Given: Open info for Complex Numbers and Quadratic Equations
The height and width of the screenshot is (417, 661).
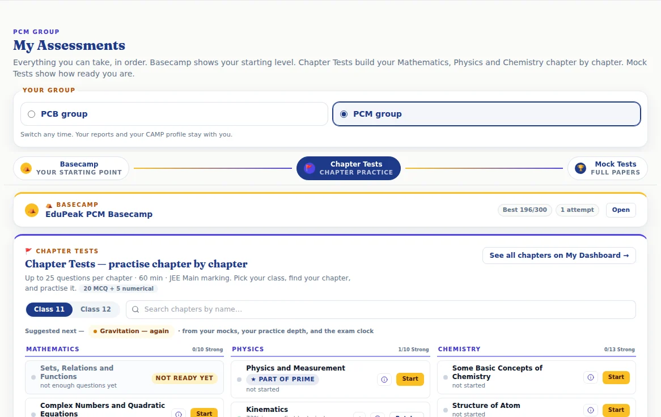Looking at the screenshot, I should point(179,414).
